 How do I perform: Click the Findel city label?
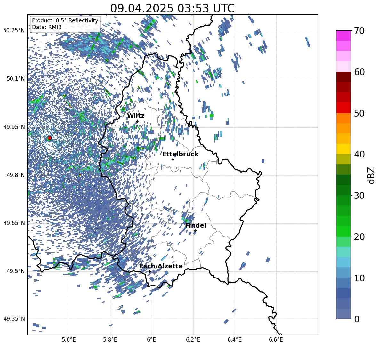tap(196, 225)
